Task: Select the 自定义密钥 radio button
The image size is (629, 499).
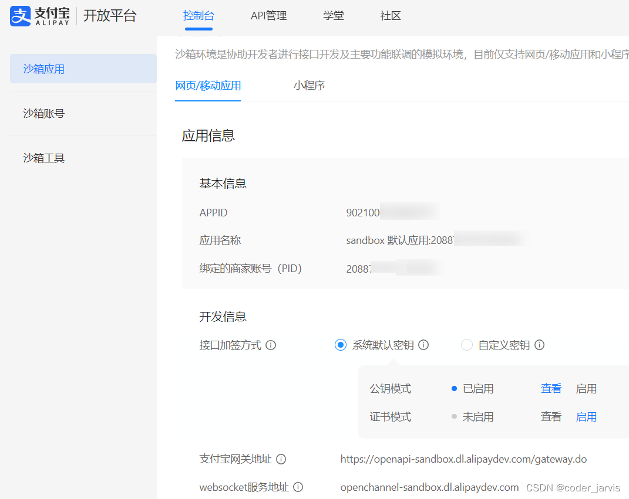Action: pos(466,345)
